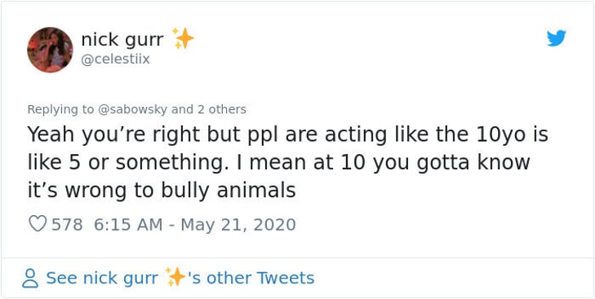Click the "and" word in reply line
Viewport: 595px width, 299px height.
182,109
